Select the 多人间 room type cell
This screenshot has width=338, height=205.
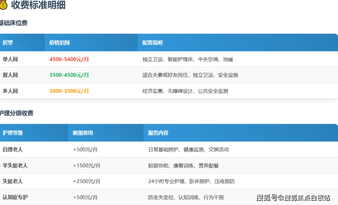pyautogui.click(x=10, y=91)
